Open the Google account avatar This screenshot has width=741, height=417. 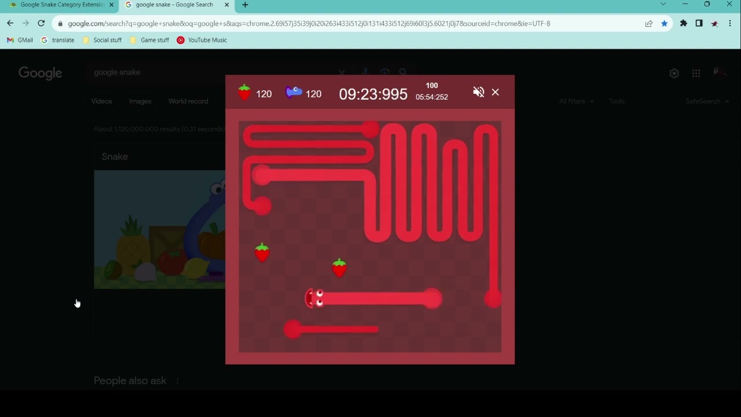720,73
